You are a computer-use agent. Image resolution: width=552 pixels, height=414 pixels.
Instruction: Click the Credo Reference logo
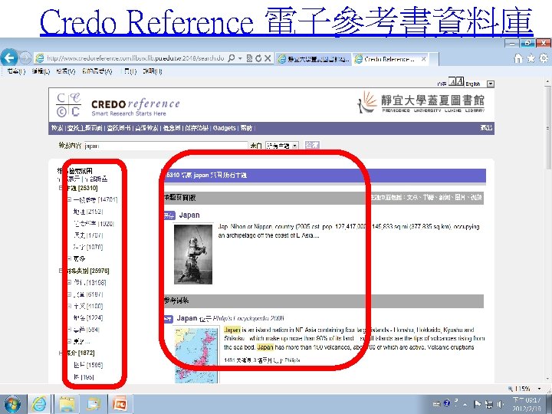pyautogui.click(x=118, y=105)
